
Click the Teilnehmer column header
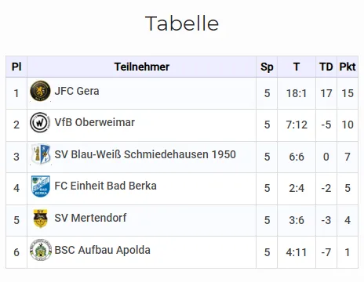142,67
